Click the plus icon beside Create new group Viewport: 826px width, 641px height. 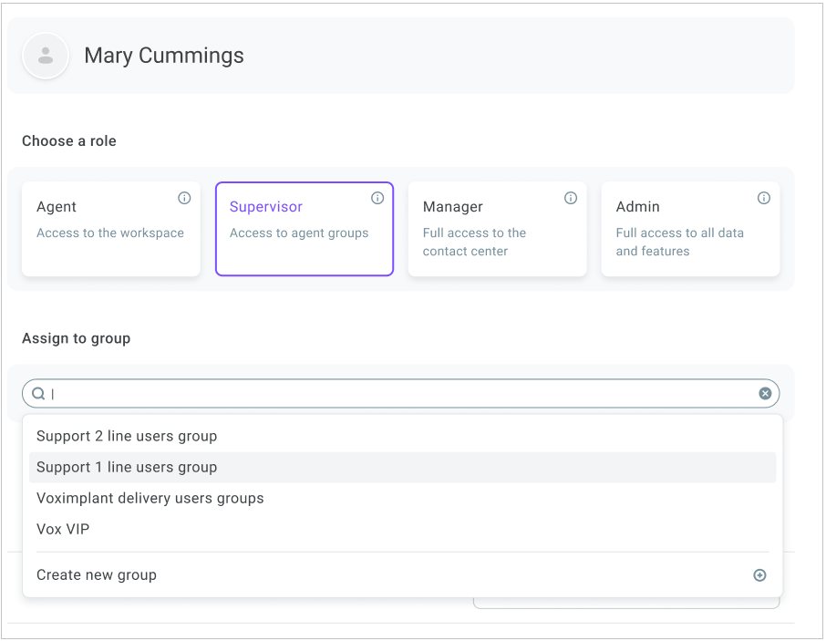[x=759, y=575]
